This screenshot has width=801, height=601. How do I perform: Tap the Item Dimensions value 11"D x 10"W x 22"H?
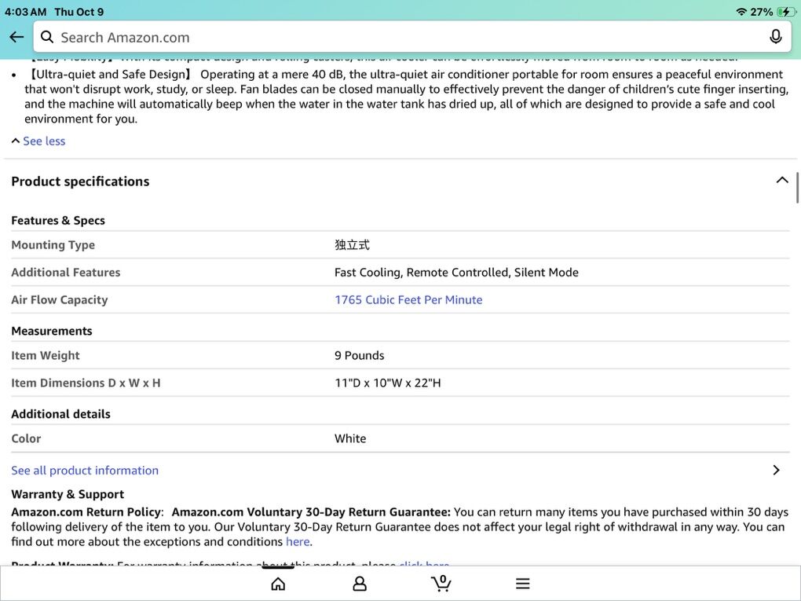coord(388,383)
